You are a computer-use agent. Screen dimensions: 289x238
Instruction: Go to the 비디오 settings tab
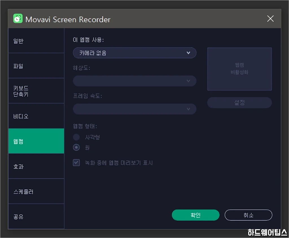[36, 116]
